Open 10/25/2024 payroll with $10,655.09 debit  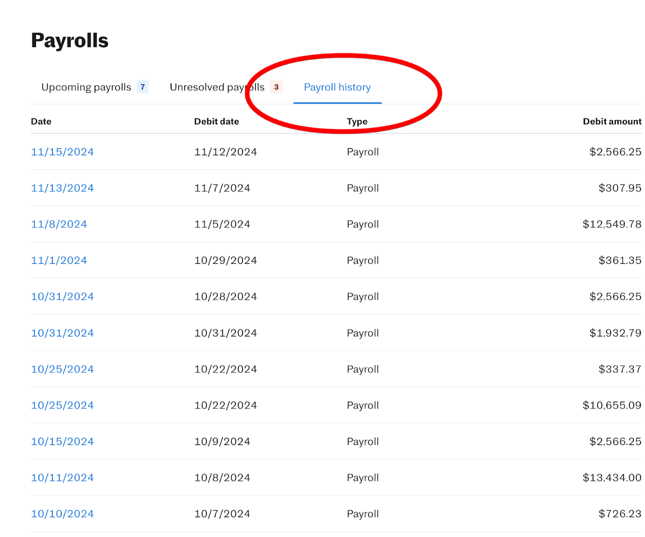(62, 405)
